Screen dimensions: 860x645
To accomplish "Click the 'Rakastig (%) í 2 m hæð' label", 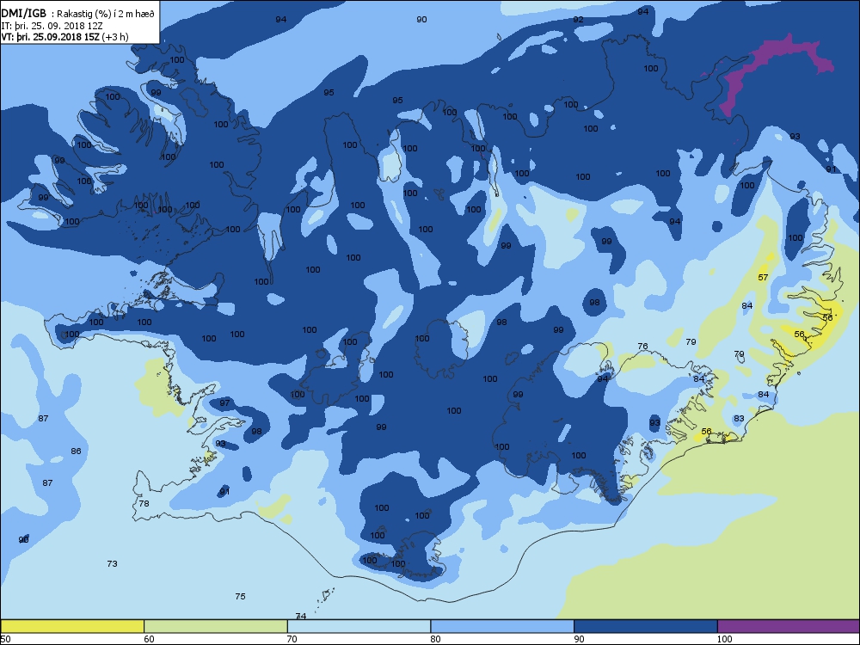I will click(107, 14).
